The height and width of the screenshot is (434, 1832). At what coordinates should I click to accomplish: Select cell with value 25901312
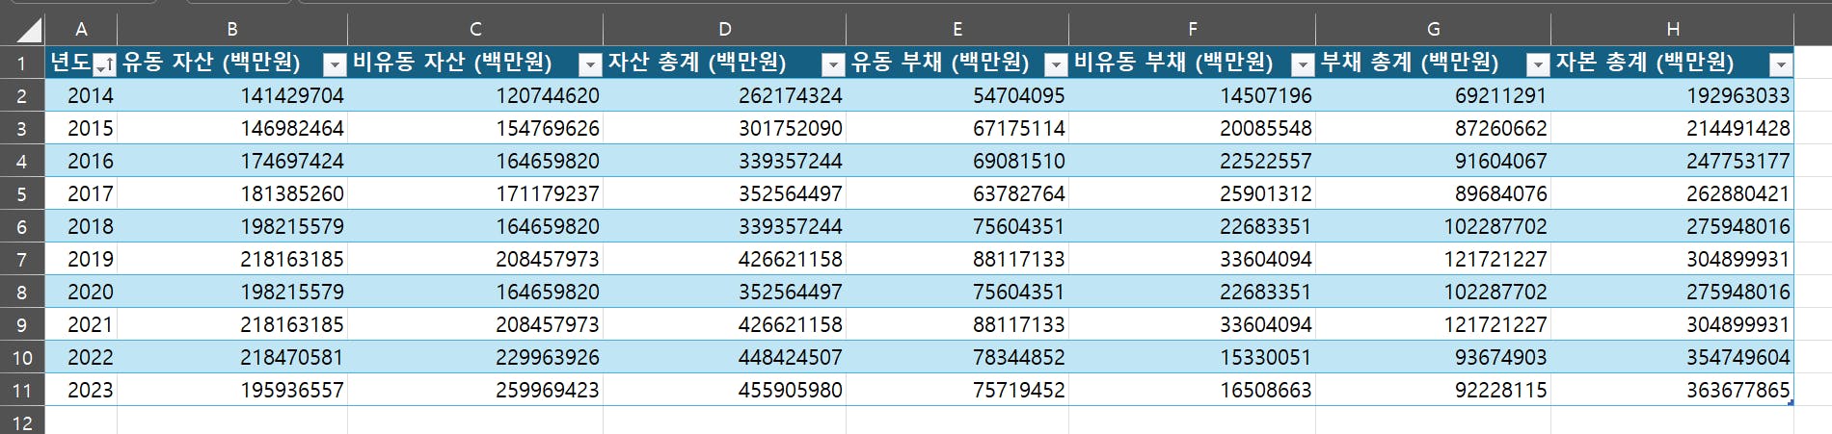pyautogui.click(x=1192, y=193)
